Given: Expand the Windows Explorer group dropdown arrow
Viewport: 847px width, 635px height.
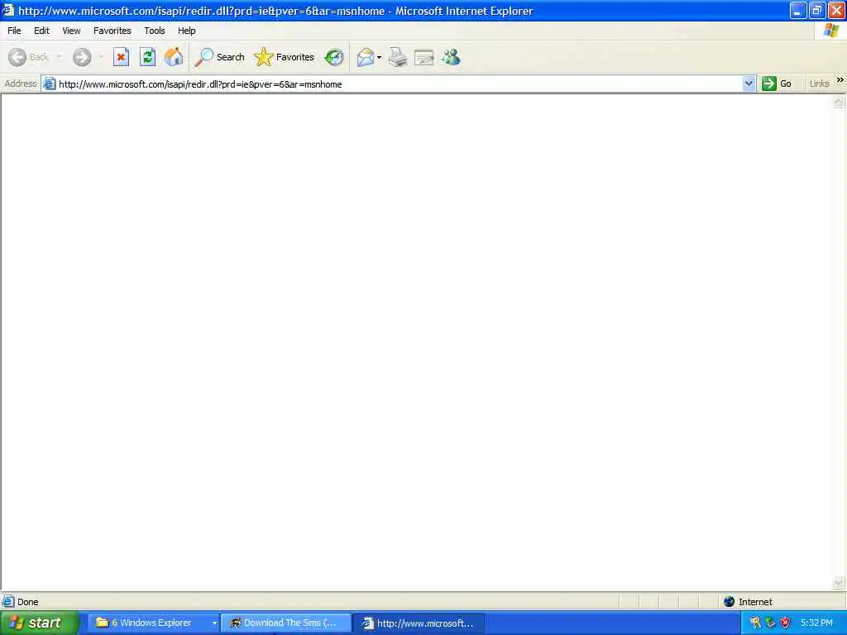Looking at the screenshot, I should [214, 623].
